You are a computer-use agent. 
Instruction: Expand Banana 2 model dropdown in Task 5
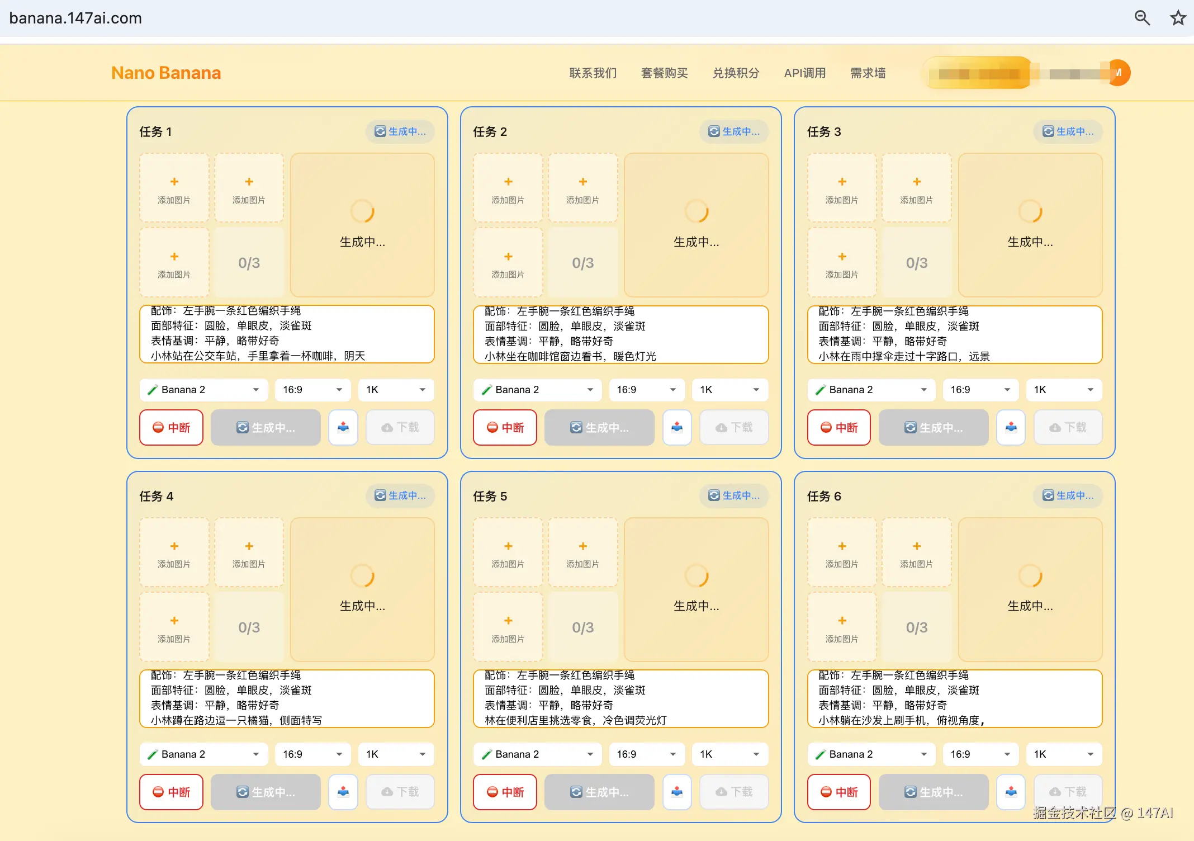click(537, 754)
